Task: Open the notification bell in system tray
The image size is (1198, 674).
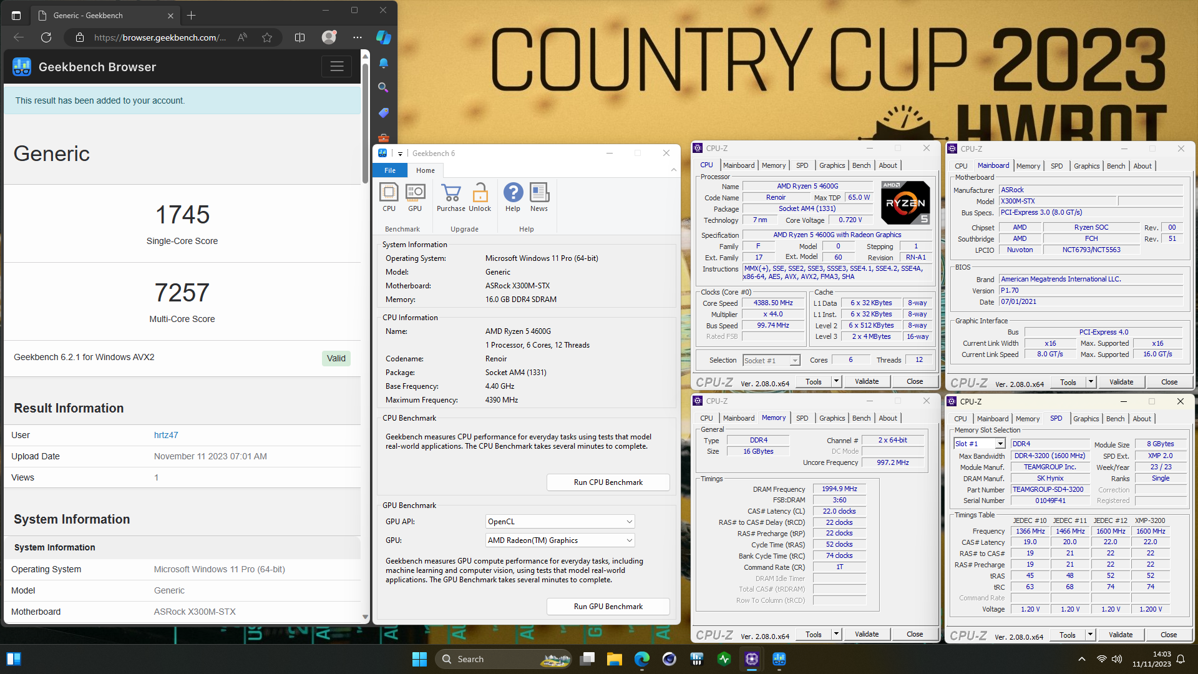Action: pos(1181,659)
